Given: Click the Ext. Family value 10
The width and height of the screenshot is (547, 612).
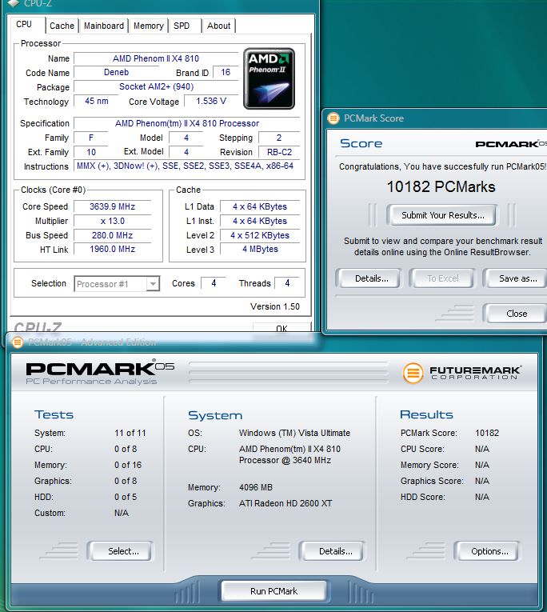Looking at the screenshot, I should pyautogui.click(x=91, y=152).
